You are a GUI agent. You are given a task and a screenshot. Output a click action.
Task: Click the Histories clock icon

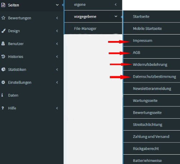click(3, 56)
